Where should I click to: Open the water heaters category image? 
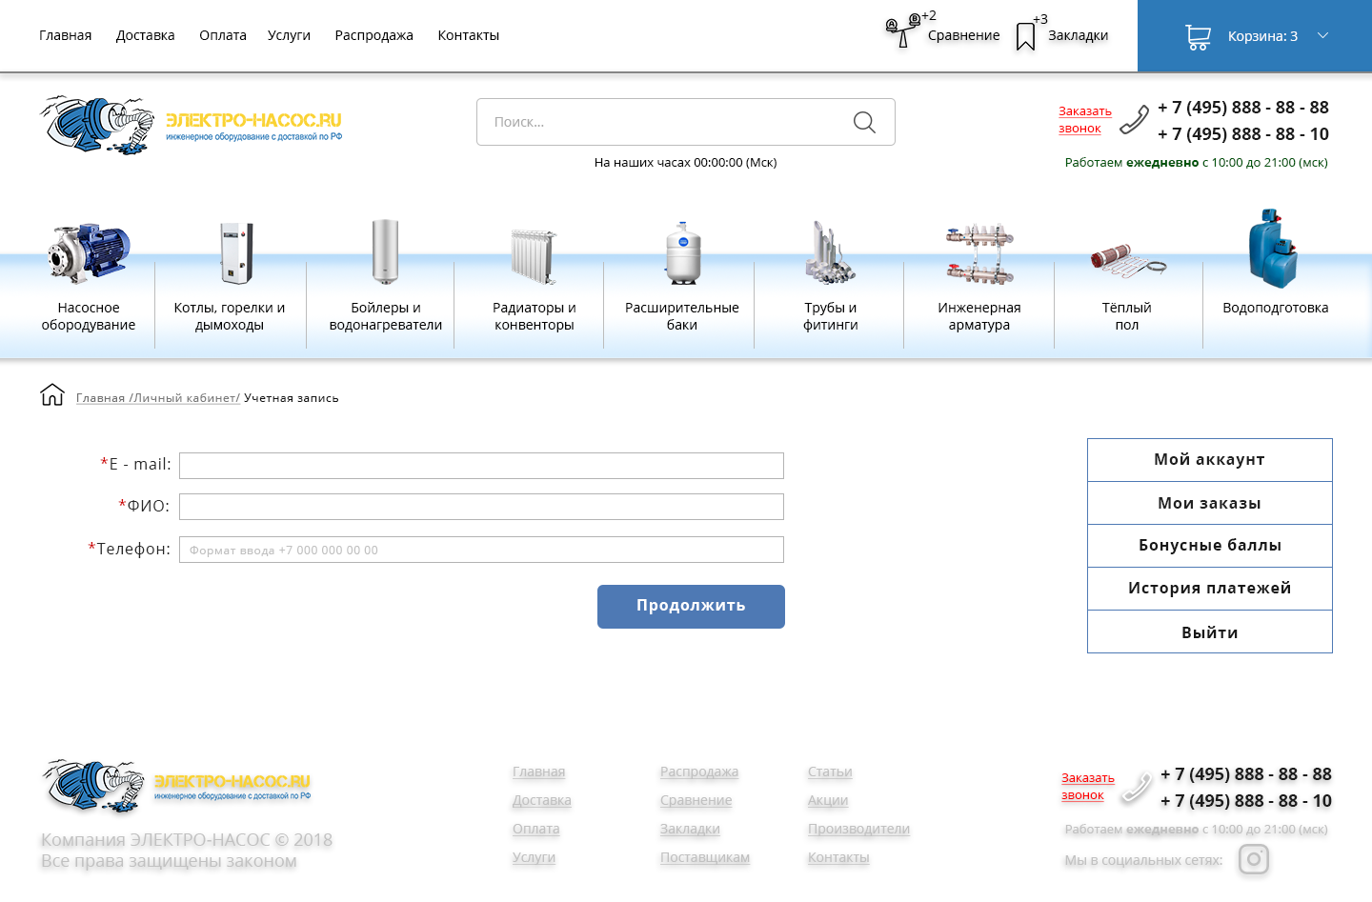pyautogui.click(x=385, y=251)
